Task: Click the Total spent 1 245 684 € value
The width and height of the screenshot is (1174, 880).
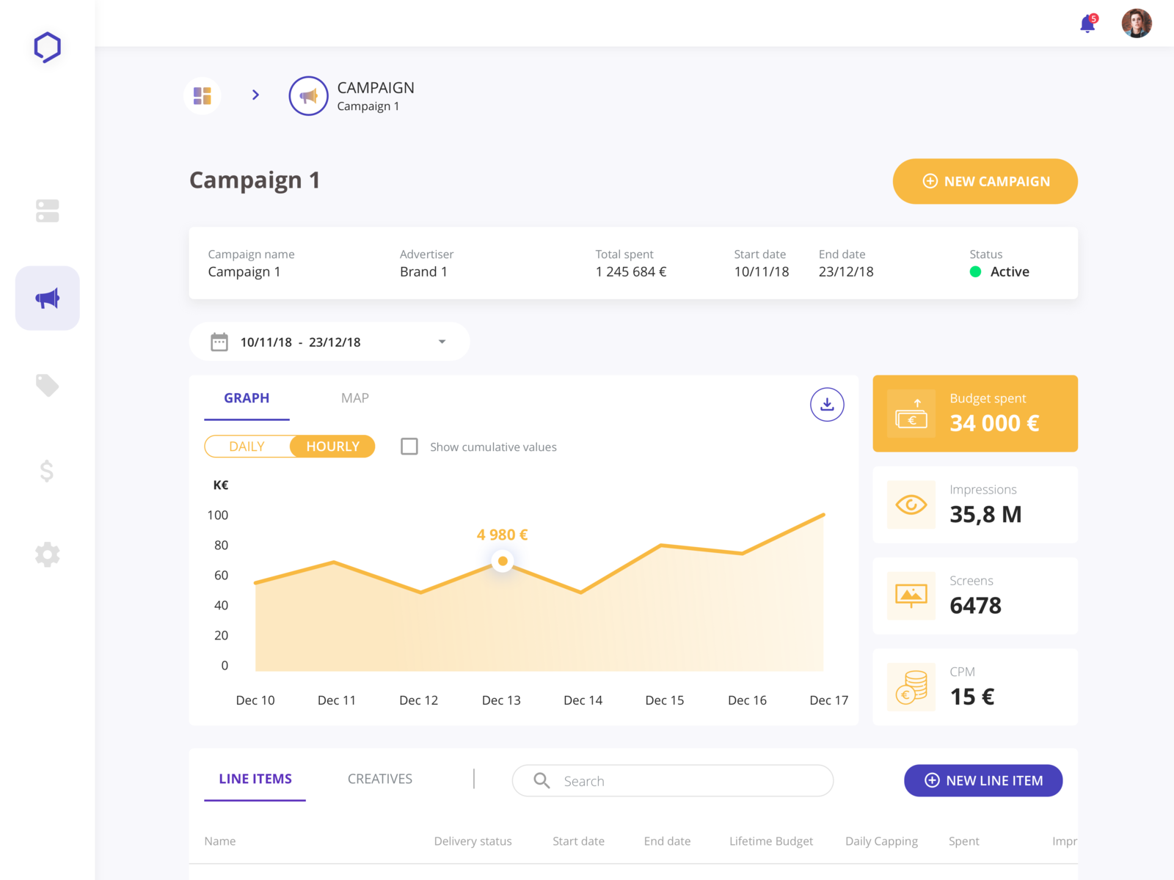Action: tap(631, 272)
